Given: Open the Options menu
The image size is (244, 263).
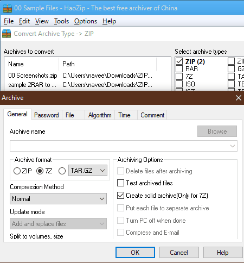Looking at the screenshot, I should tap(86, 21).
